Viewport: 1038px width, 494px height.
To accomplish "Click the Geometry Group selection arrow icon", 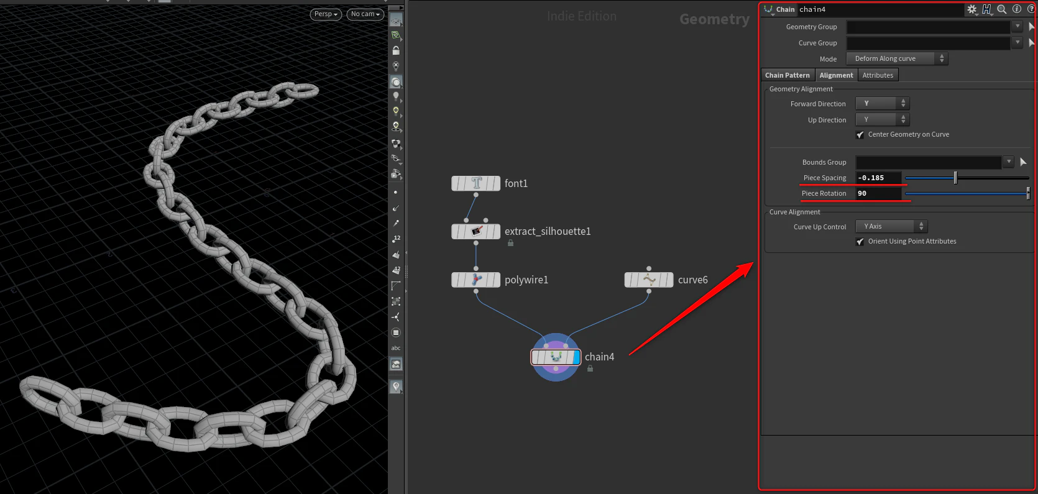I will click(1031, 27).
